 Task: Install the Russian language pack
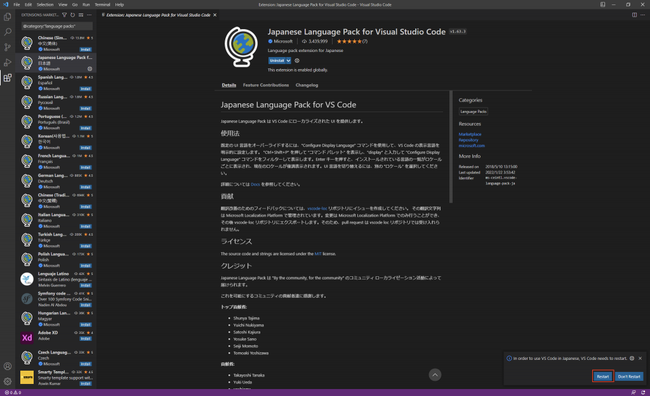(x=86, y=108)
